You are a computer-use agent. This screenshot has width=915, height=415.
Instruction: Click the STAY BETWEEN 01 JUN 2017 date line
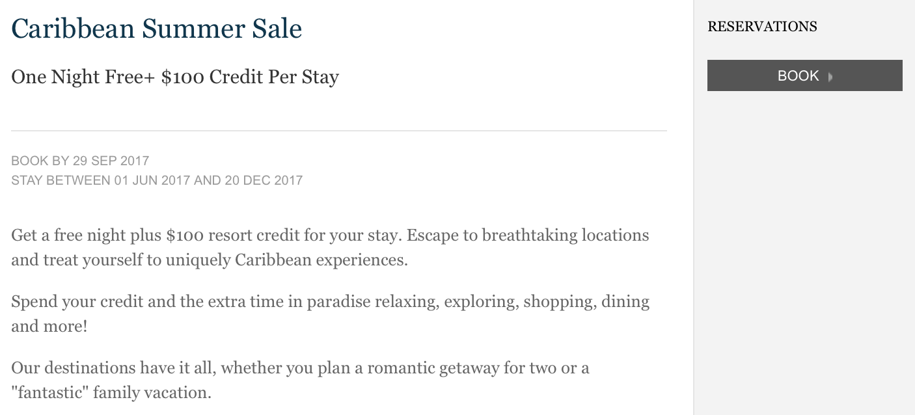click(x=157, y=180)
